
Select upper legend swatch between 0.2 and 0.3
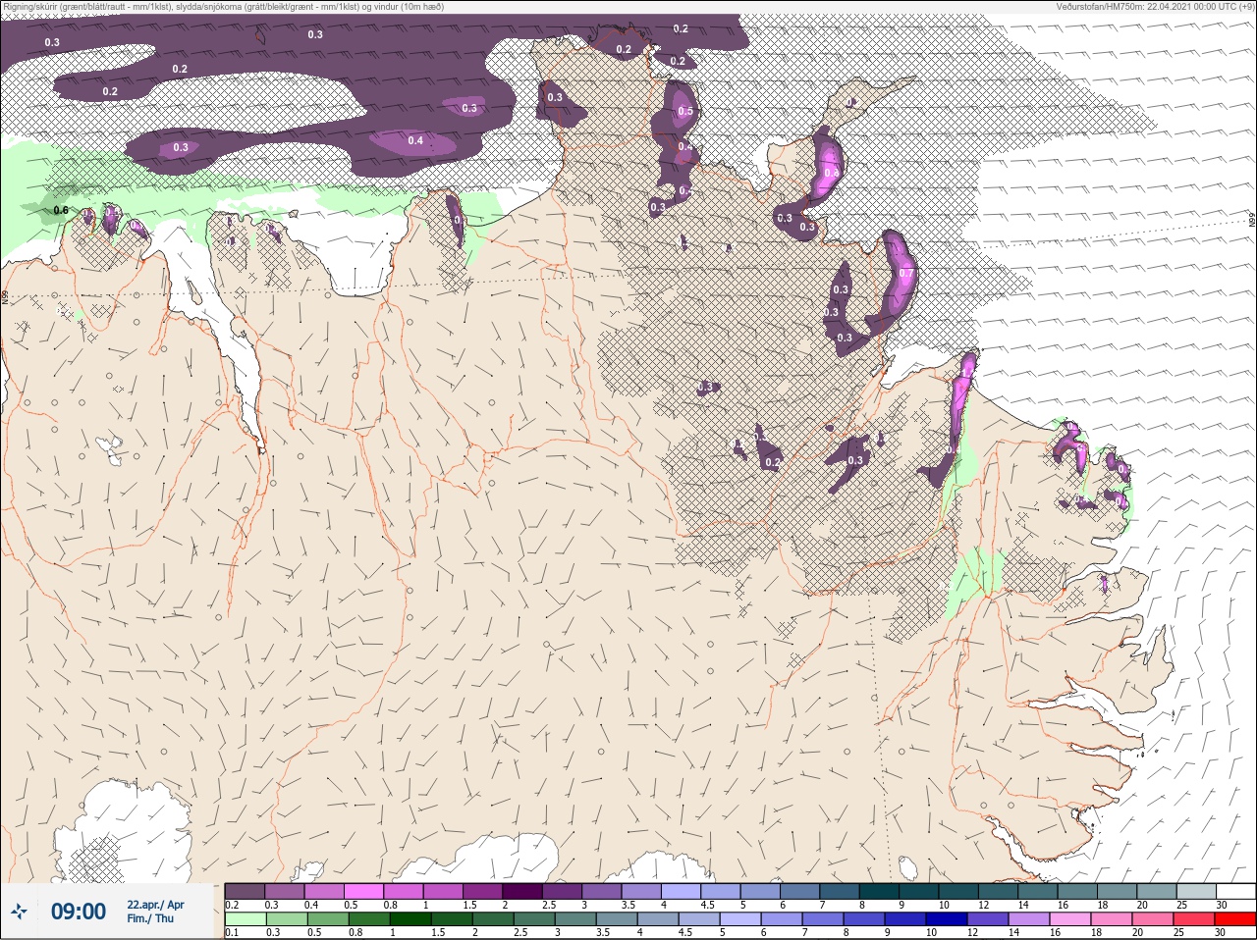coord(245,891)
